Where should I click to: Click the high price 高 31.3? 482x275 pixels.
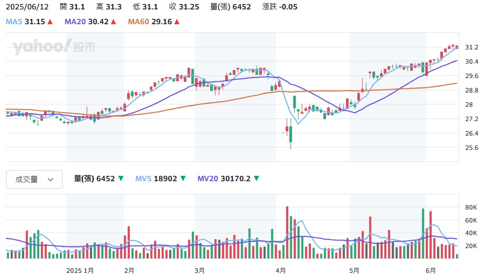(x=109, y=7)
